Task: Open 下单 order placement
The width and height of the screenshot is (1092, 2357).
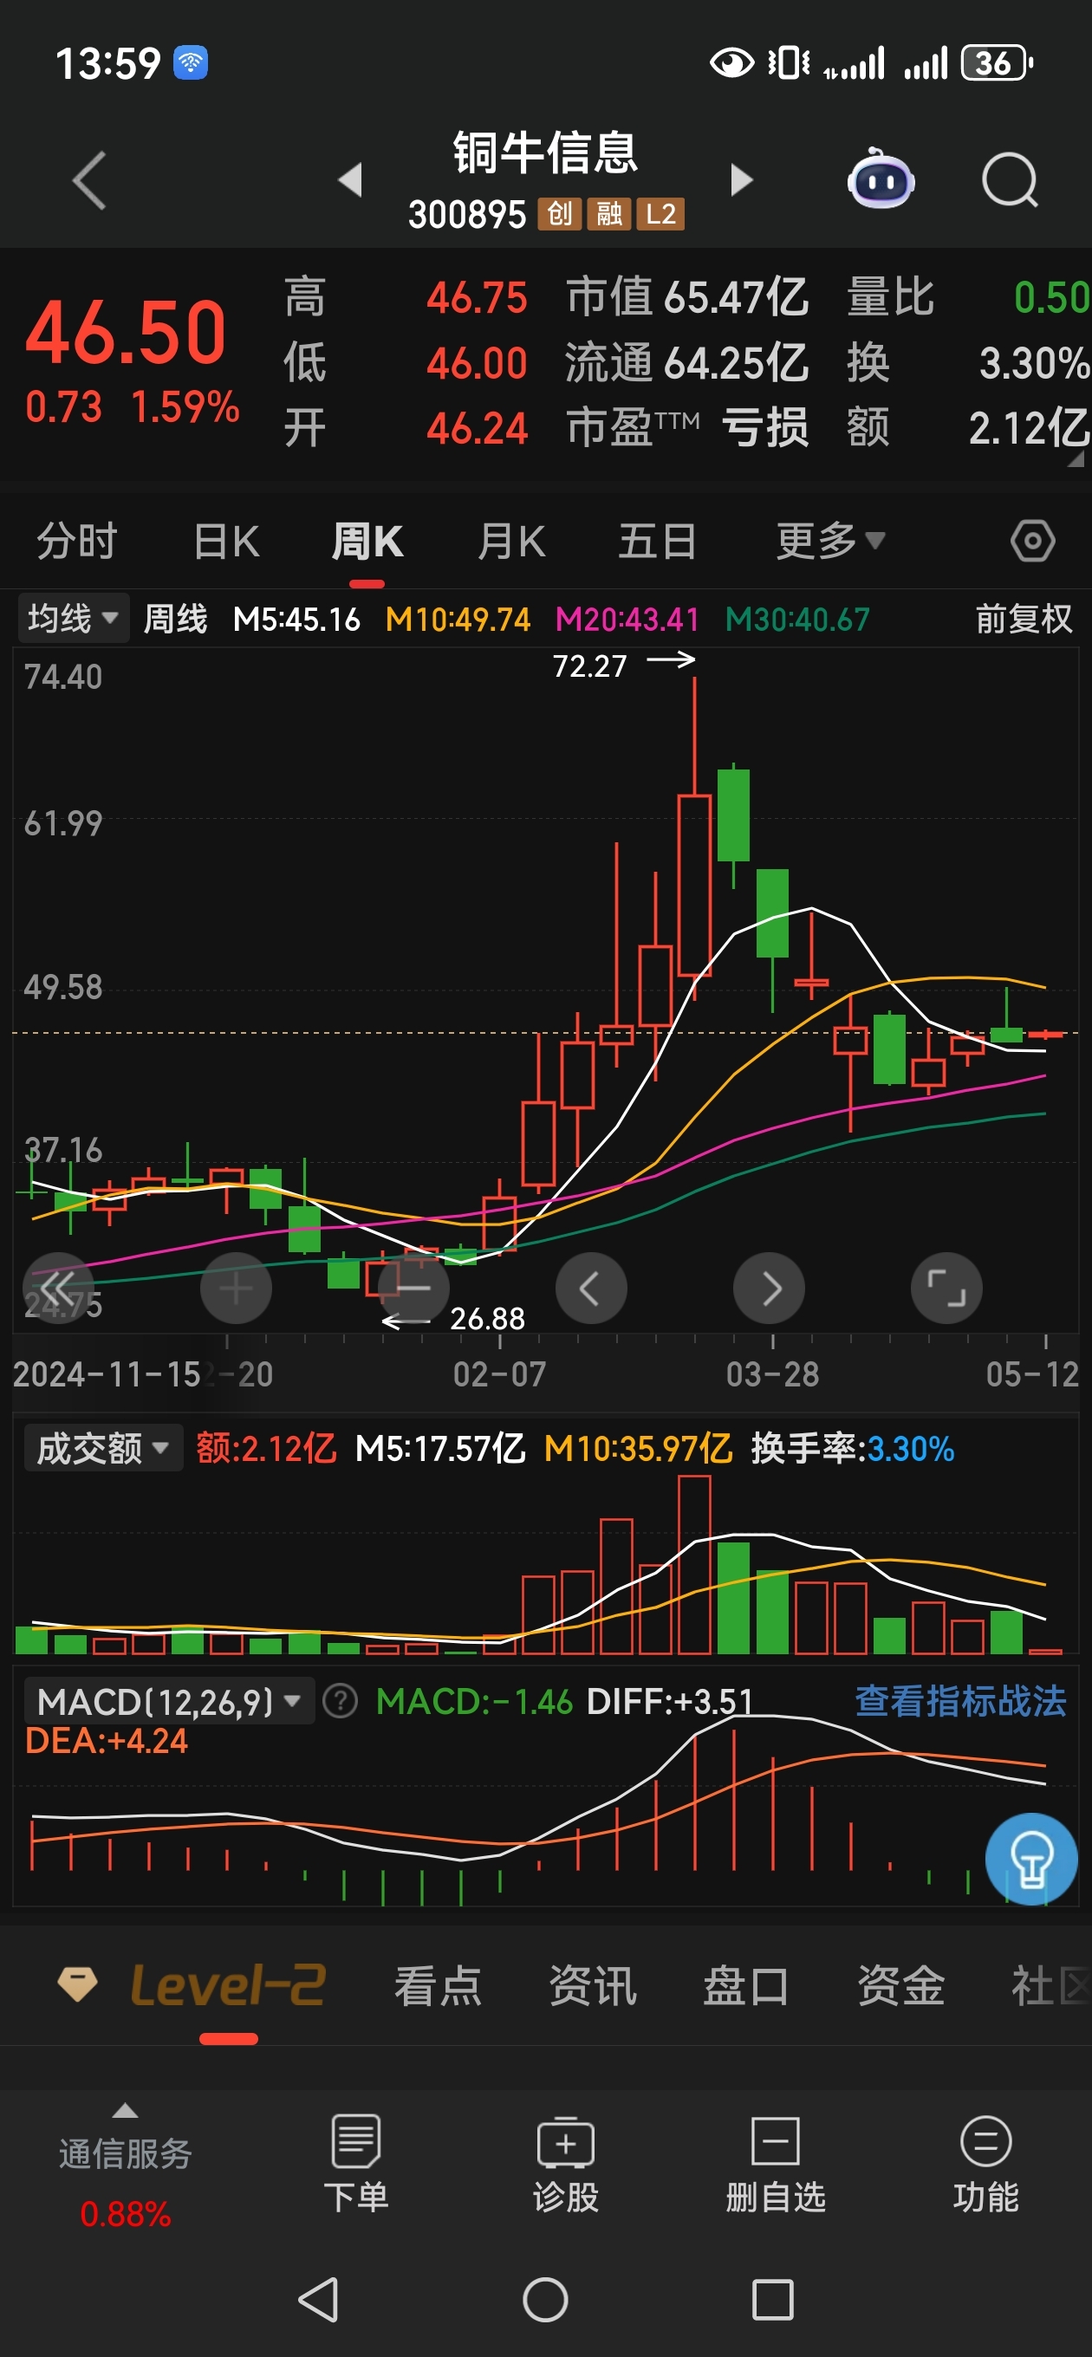Action: pos(355,2163)
